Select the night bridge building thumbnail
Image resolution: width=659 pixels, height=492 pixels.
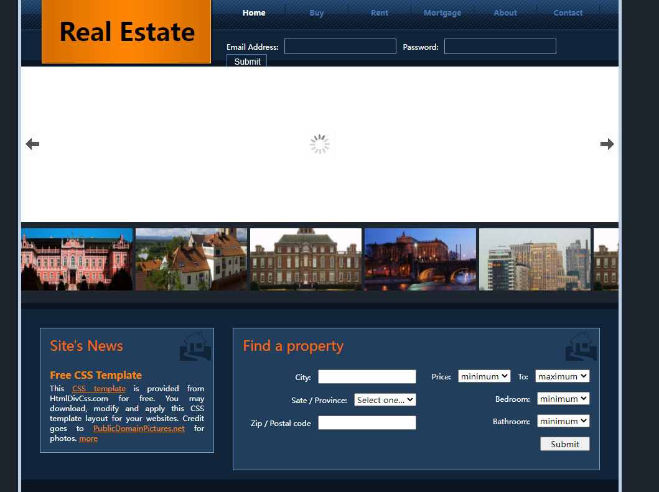(x=420, y=259)
